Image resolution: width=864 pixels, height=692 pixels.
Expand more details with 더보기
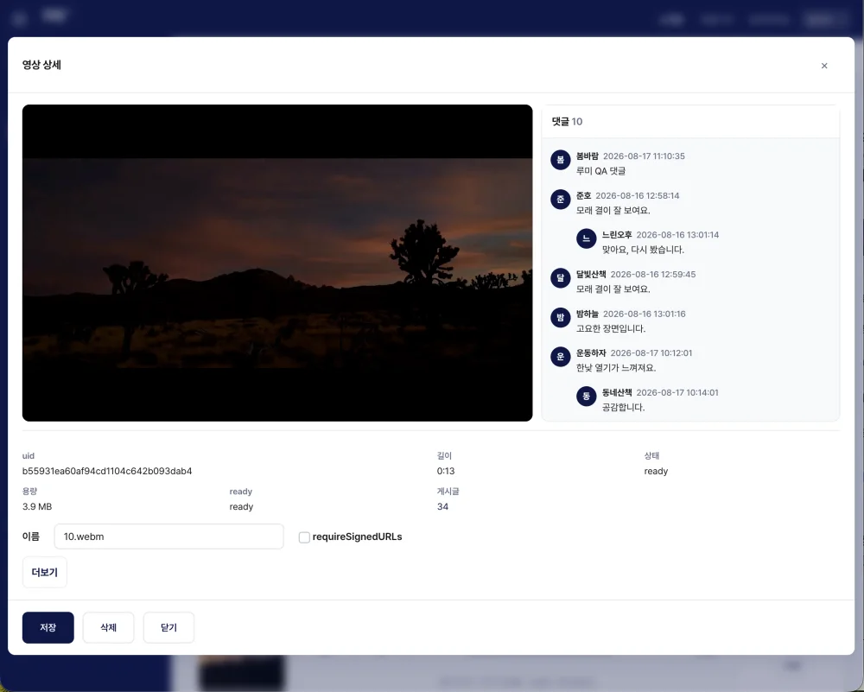(x=45, y=573)
